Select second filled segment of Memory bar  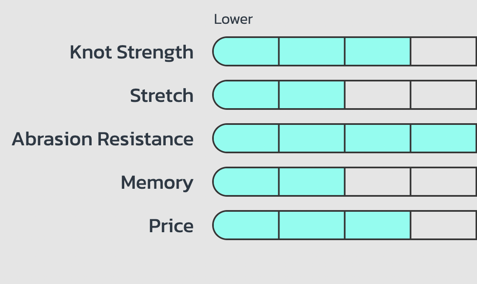click(x=311, y=182)
